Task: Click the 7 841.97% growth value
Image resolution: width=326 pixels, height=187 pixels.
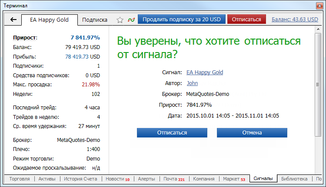Action: click(85, 38)
